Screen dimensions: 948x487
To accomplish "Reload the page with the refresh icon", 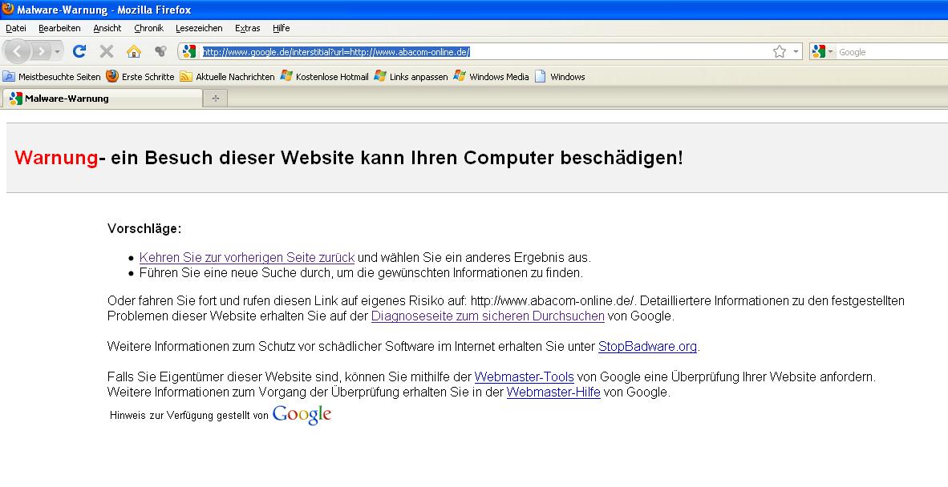I will 79,52.
